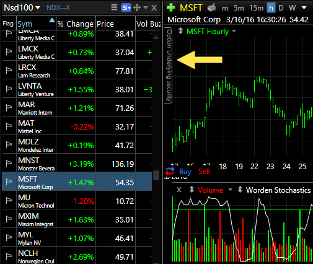Click the up-down arrows icon beside Worden Stochastics
313x264 pixels.
tap(240, 190)
